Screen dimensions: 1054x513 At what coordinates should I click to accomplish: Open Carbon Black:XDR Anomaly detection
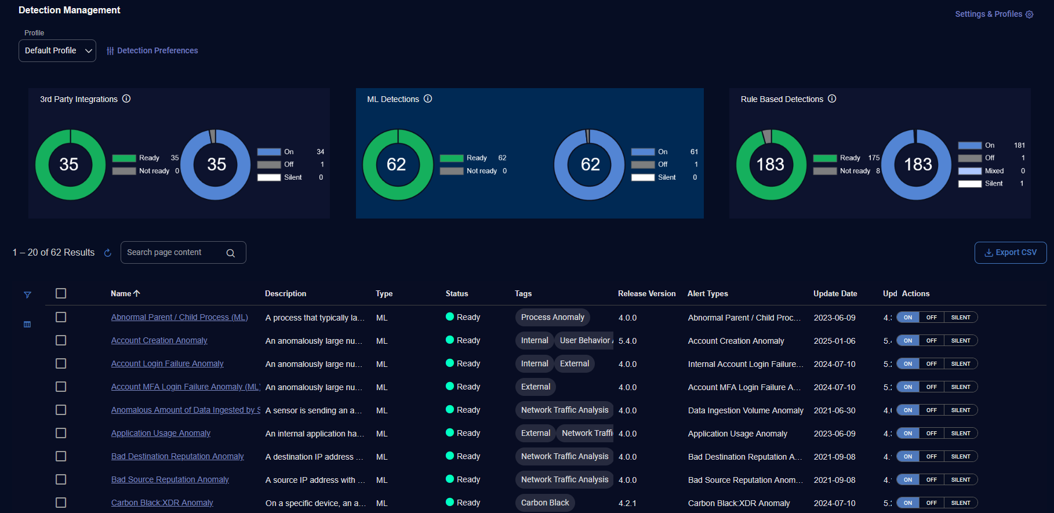click(x=162, y=503)
